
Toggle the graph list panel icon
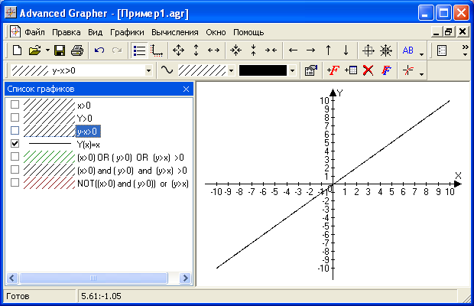coord(139,50)
